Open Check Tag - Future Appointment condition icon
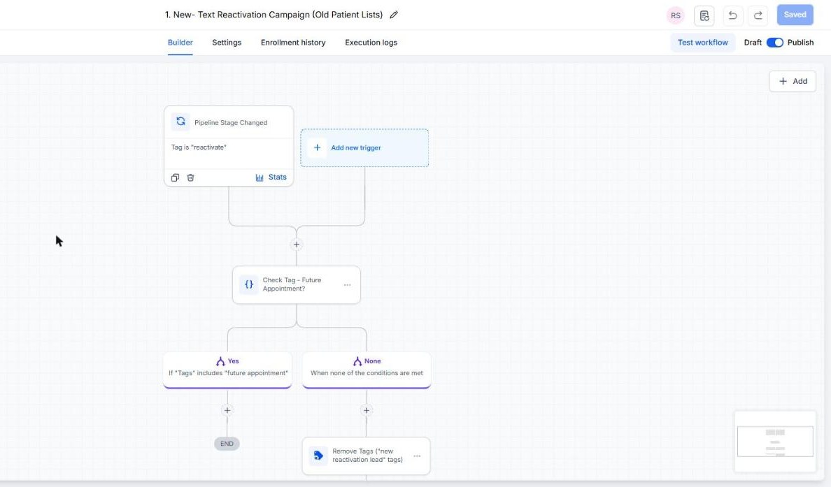 coord(248,284)
